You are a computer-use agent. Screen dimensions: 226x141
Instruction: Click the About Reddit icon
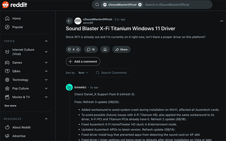[x=7, y=127]
